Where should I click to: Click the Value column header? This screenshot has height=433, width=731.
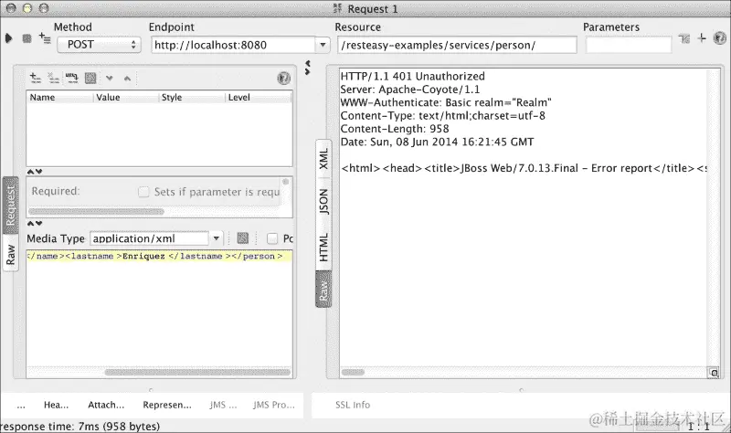point(126,97)
